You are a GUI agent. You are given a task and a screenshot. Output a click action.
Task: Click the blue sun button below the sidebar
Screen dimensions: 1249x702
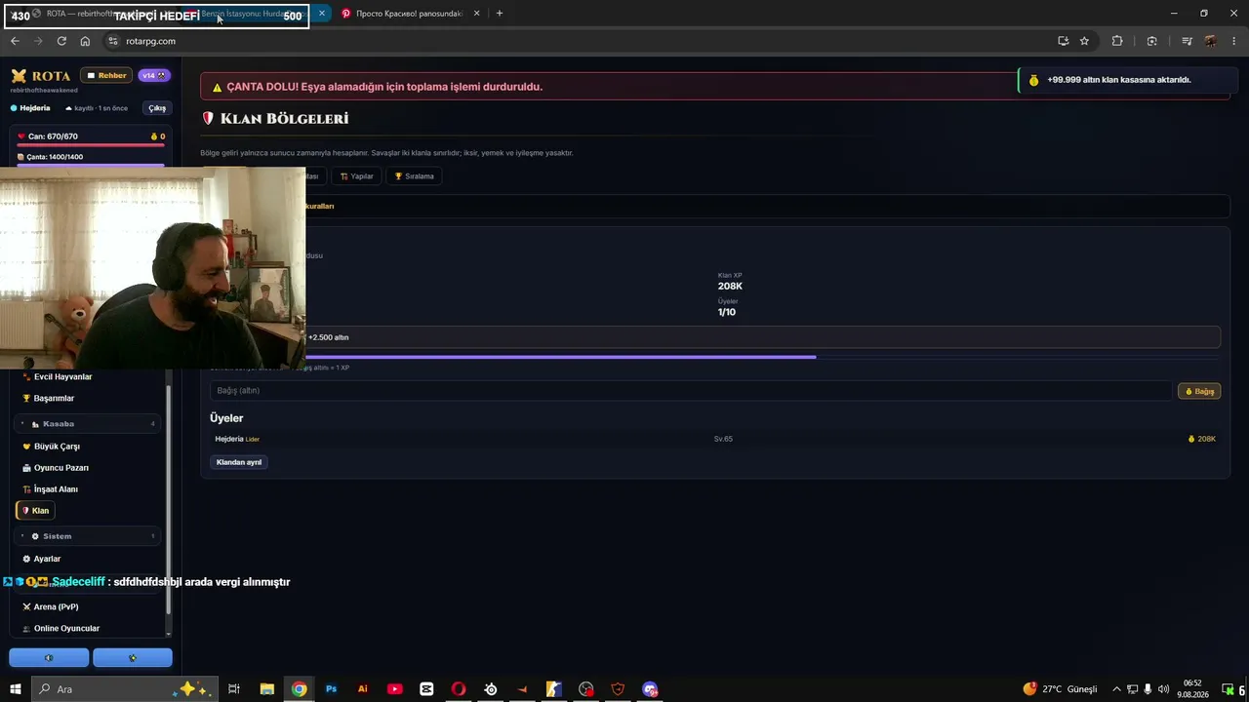pos(133,658)
